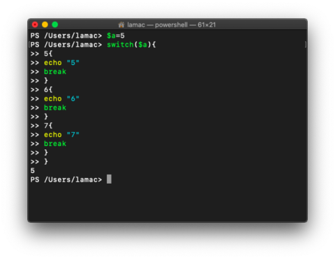Click the empty terminal area below the prompt
The width and height of the screenshot is (335, 259).
[x=167, y=202]
